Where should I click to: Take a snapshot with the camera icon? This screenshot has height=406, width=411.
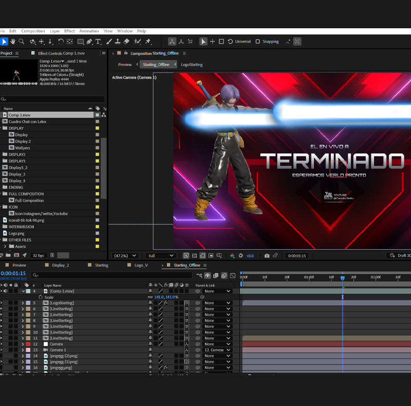267,256
